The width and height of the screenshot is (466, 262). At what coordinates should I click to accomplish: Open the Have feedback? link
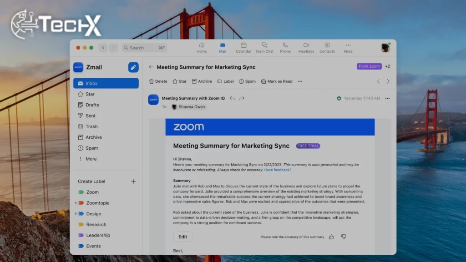coord(279,170)
